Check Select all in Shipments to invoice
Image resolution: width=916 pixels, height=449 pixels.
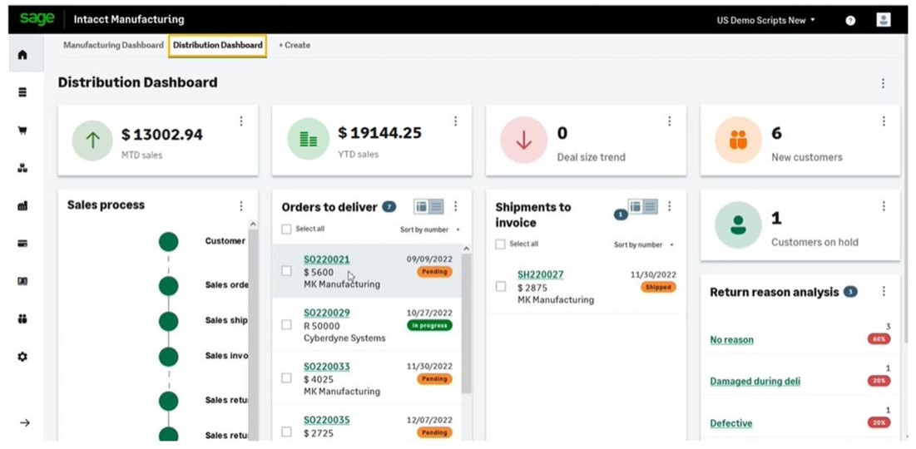500,244
